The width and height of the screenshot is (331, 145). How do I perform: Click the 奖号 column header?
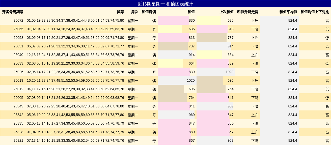[121, 12]
